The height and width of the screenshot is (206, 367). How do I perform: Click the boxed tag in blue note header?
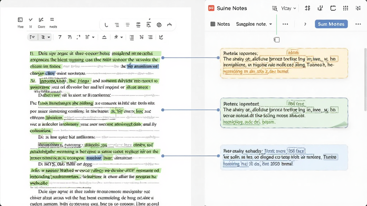coord(296,151)
